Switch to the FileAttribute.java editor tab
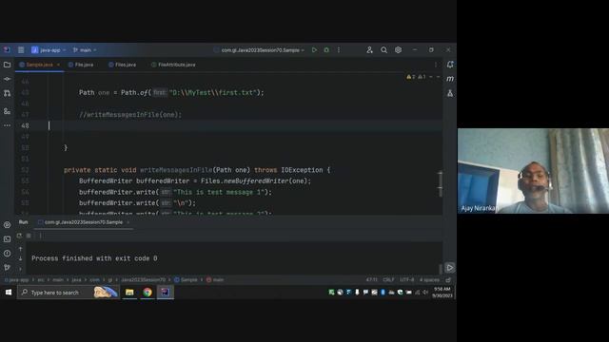 (173, 65)
